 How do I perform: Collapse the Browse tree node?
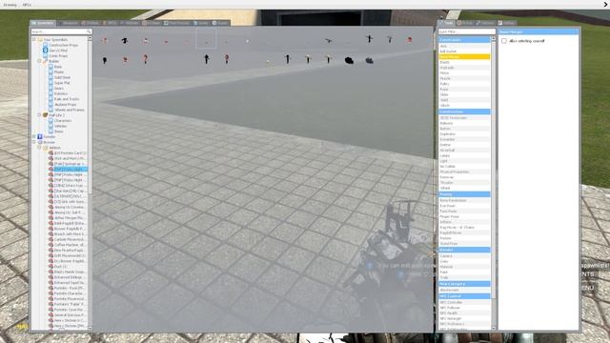pyautogui.click(x=34, y=142)
